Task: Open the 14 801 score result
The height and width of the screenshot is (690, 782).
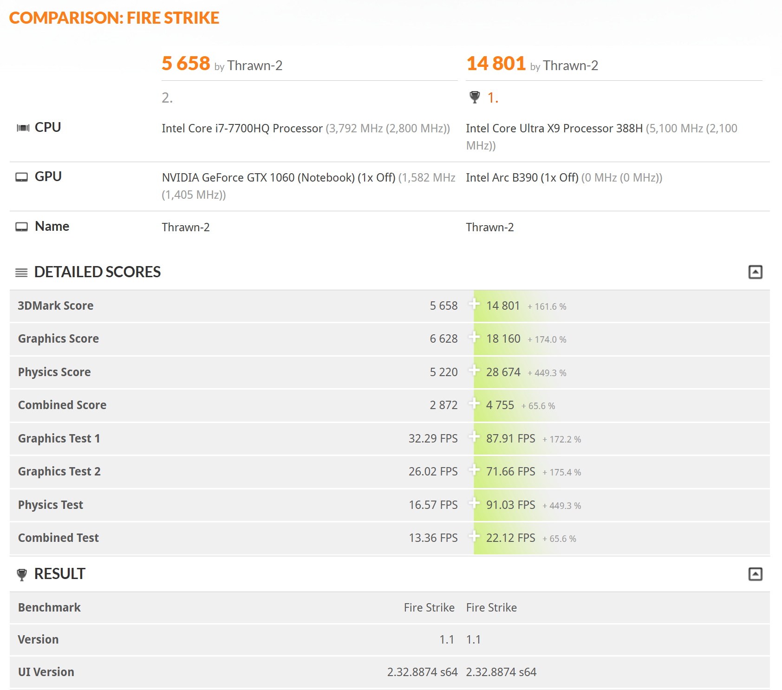Action: [x=496, y=64]
